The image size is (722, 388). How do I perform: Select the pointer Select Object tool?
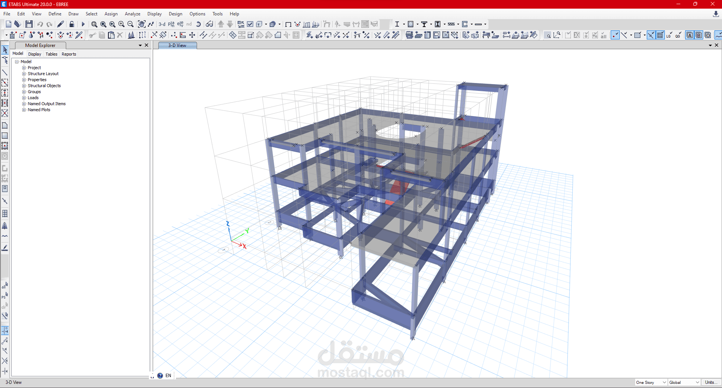[5, 50]
